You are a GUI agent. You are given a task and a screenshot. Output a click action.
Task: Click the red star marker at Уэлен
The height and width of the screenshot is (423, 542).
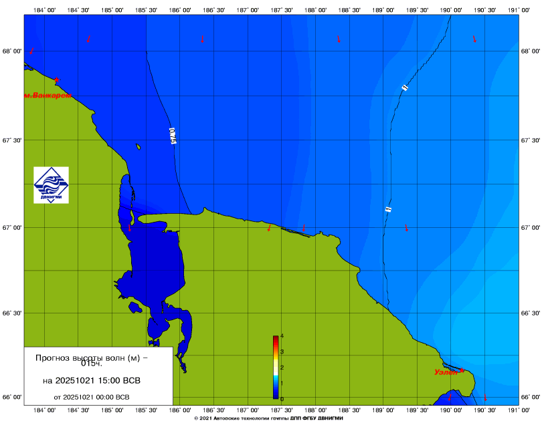pos(462,370)
